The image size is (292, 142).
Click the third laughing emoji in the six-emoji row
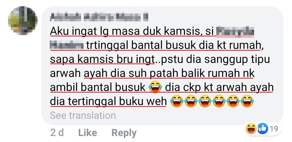click(x=205, y=102)
